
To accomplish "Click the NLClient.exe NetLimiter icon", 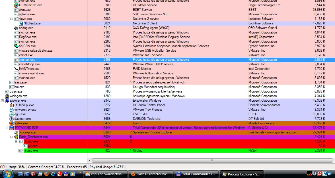I will tap(21, 23).
